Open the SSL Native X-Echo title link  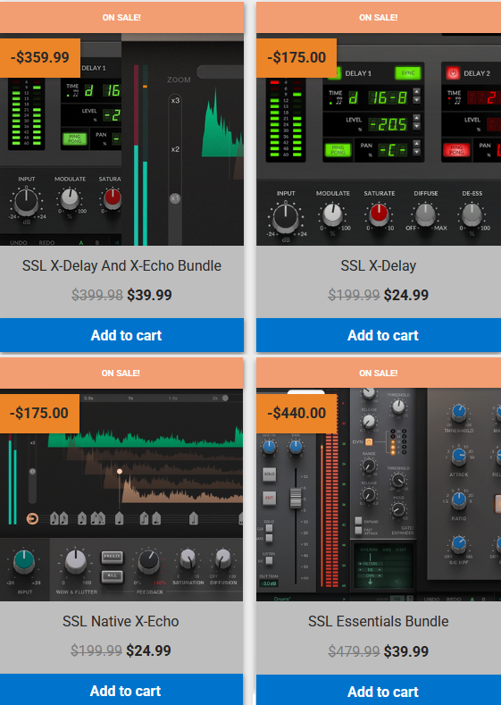pos(121,621)
